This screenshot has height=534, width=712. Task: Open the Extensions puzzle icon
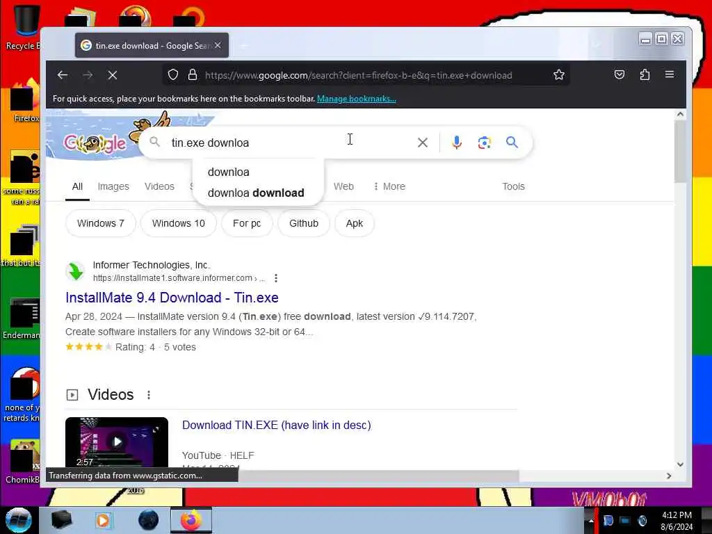pos(645,75)
